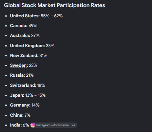Click the underlined Sweden link
This screenshot has height=132, width=152.
[18, 65]
